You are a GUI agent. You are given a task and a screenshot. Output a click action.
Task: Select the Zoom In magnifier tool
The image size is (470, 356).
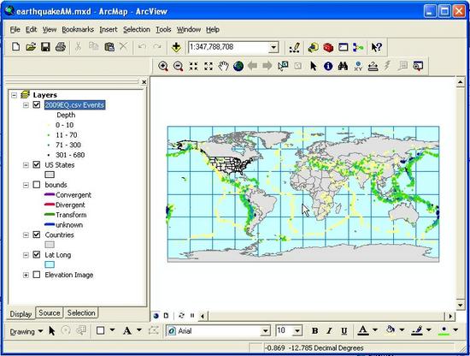click(163, 66)
